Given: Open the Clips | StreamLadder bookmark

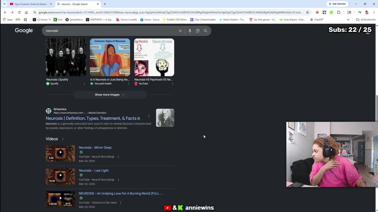Looking at the screenshot, I should coord(203,20).
